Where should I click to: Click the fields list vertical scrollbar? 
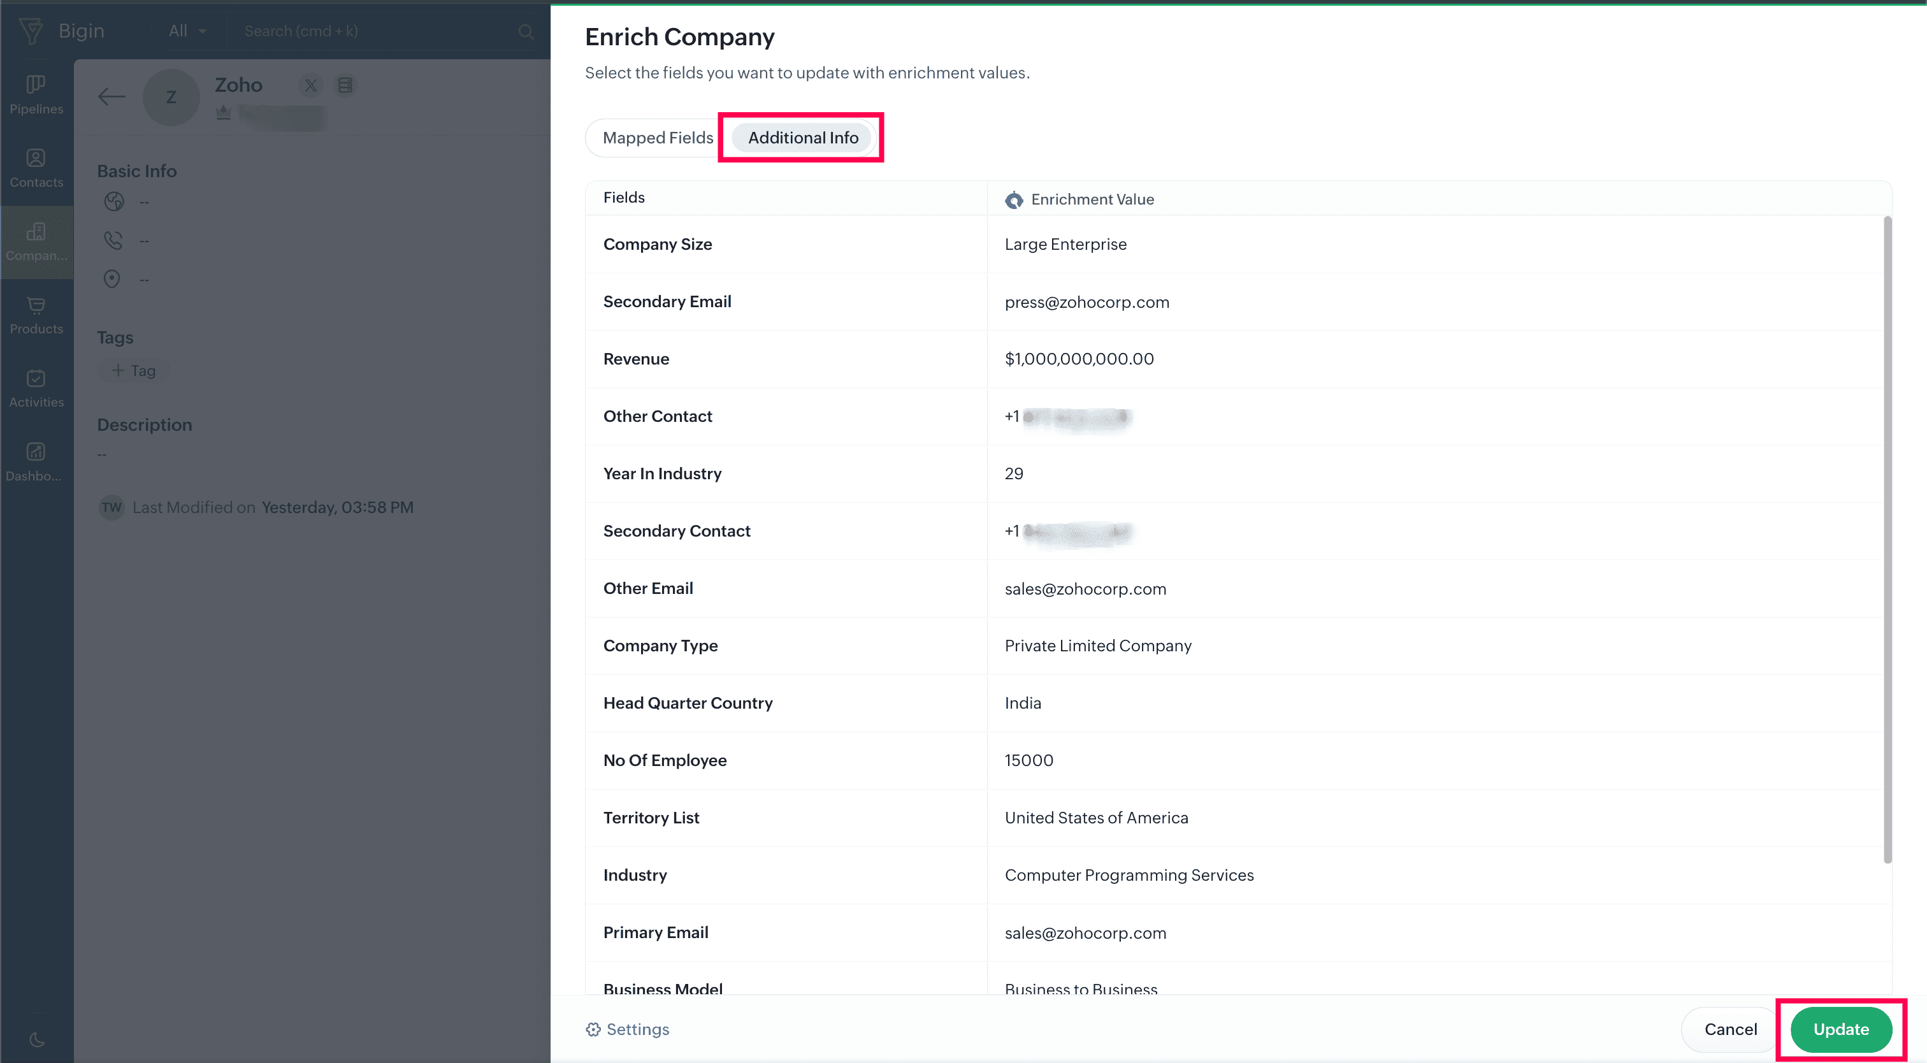tap(1887, 539)
